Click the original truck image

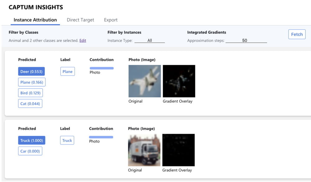(x=144, y=150)
